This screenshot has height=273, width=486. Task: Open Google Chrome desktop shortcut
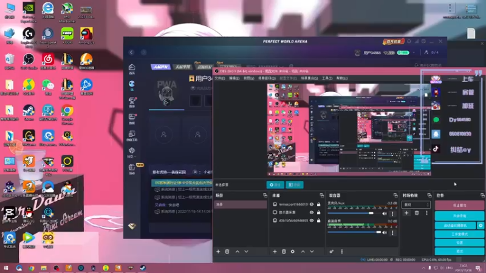67,115
